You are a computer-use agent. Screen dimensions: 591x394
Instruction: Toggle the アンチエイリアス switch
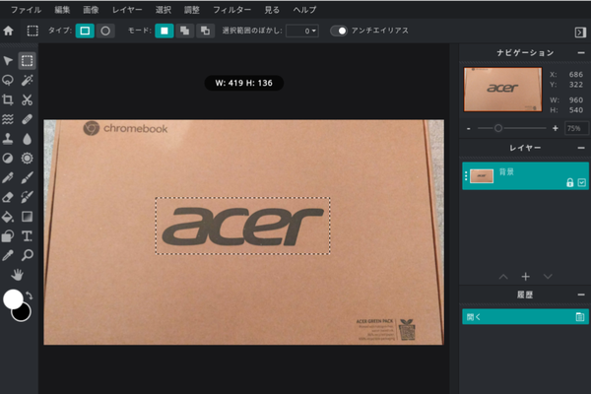(339, 31)
